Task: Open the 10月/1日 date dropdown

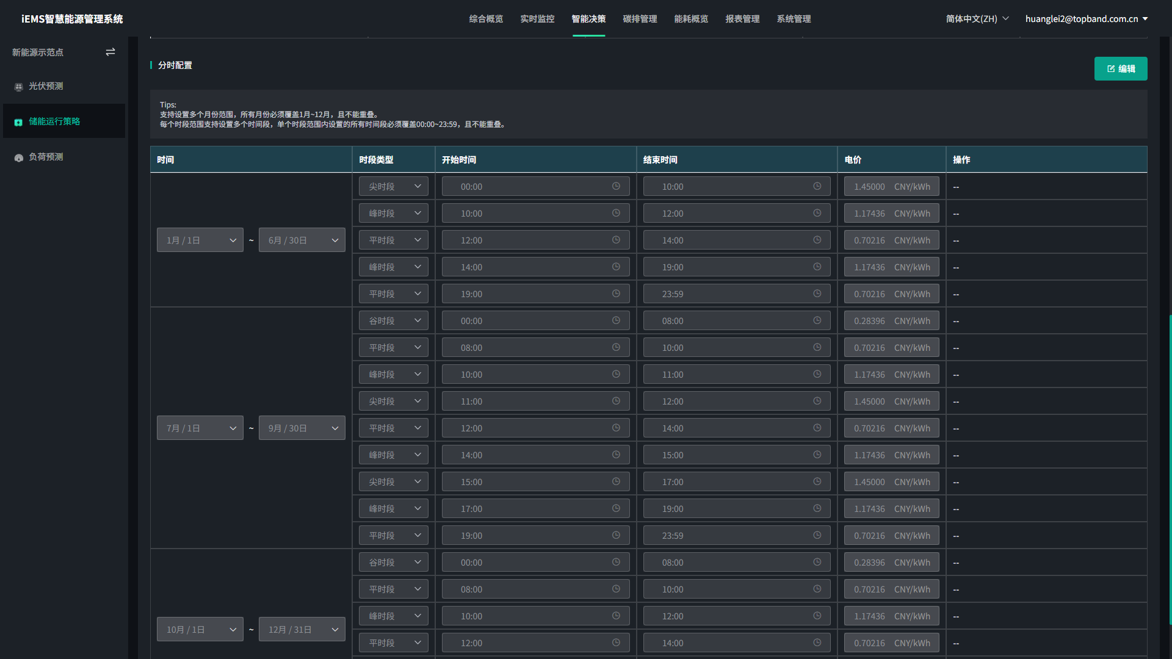Action: [200, 630]
